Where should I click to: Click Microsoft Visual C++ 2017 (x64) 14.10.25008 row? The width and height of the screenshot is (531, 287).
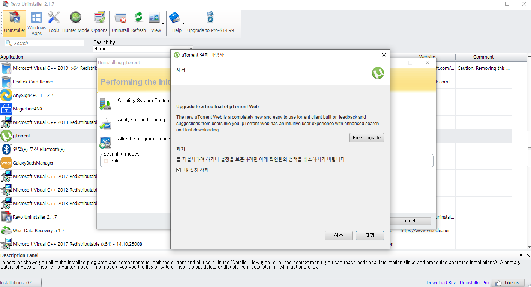click(85, 244)
